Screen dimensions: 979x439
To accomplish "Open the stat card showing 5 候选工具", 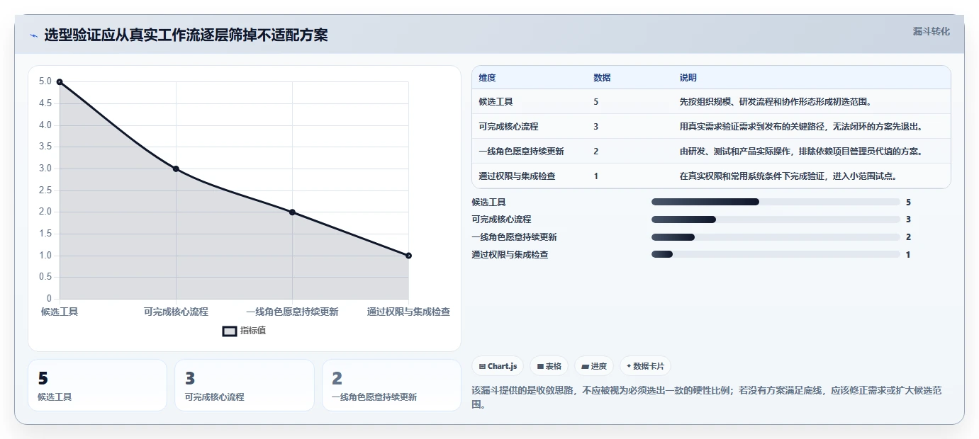I will tap(98, 385).
